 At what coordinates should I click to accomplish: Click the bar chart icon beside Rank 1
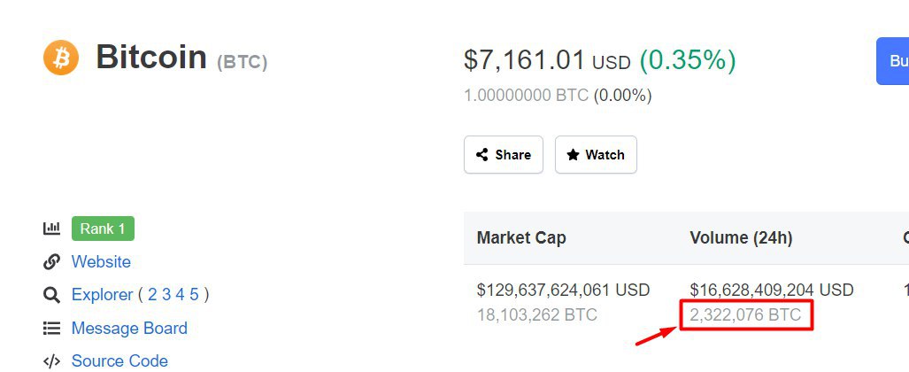(x=51, y=229)
